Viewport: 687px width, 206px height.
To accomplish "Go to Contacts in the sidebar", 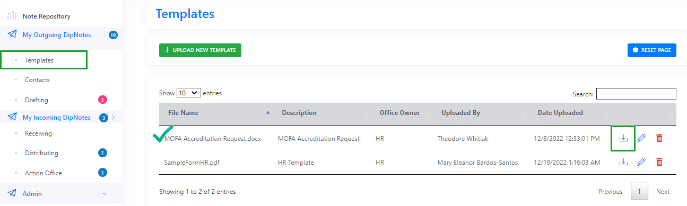I will [37, 80].
